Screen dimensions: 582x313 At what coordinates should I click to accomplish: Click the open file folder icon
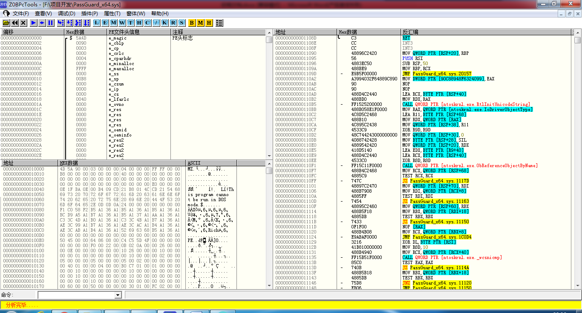pyautogui.click(x=6, y=23)
